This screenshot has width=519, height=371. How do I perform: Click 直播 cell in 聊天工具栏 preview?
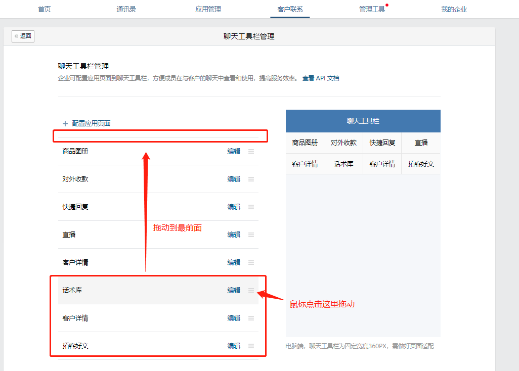tap(421, 143)
